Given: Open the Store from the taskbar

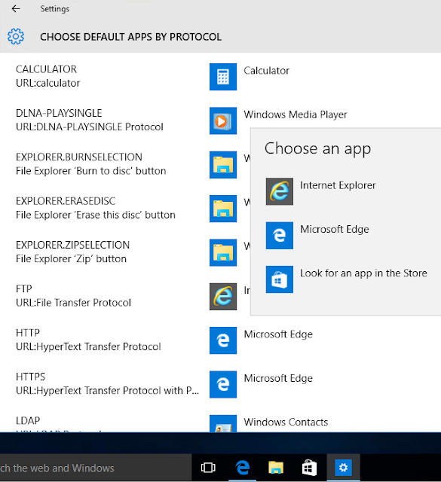Looking at the screenshot, I should pyautogui.click(x=309, y=468).
